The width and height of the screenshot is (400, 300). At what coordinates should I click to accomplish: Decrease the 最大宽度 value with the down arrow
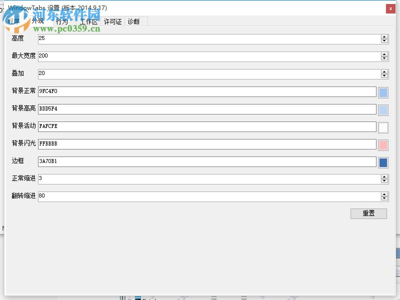(x=384, y=58)
